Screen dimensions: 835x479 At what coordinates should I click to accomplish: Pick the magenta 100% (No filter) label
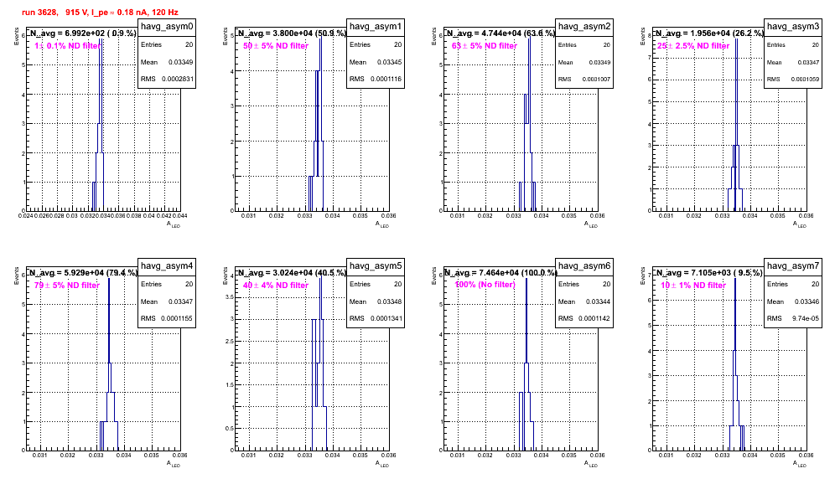tap(485, 285)
